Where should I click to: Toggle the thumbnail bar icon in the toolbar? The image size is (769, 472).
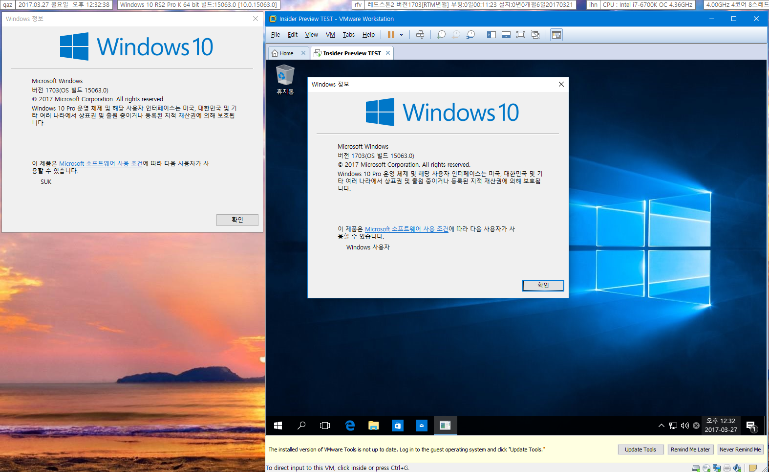point(506,35)
